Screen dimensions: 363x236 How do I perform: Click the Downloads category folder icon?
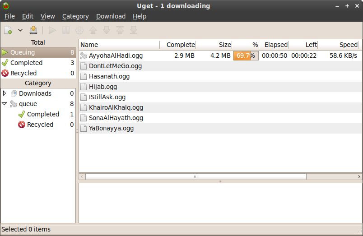click(x=14, y=93)
